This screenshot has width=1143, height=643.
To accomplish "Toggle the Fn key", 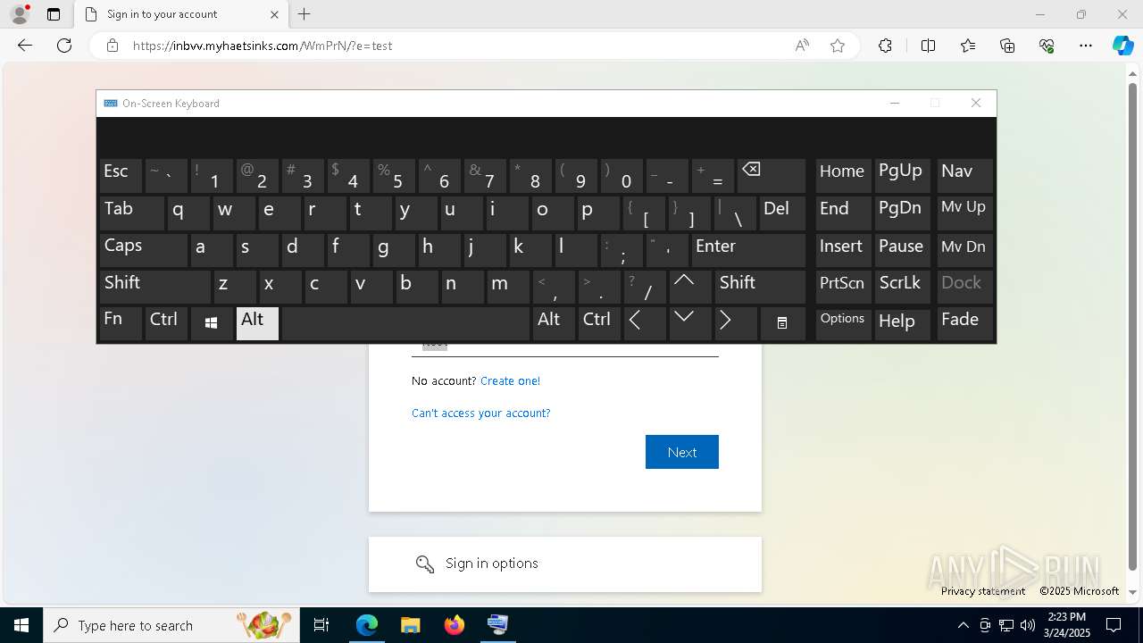I will pyautogui.click(x=121, y=323).
